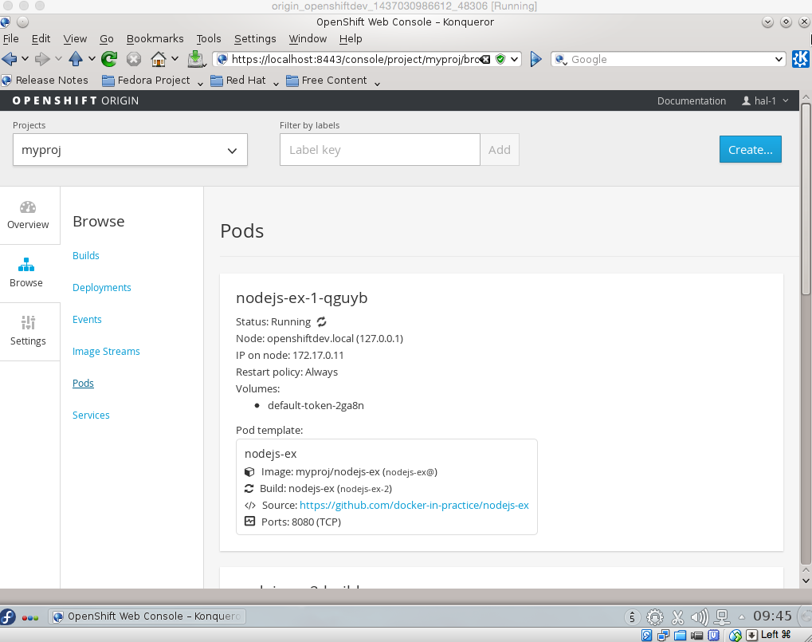Open the Klipper scissors icon in tray
This screenshot has width=812, height=642.
pyautogui.click(x=677, y=616)
